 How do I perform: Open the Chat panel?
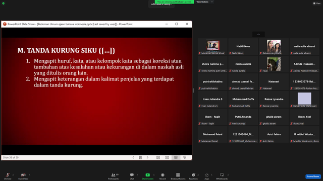(132, 176)
